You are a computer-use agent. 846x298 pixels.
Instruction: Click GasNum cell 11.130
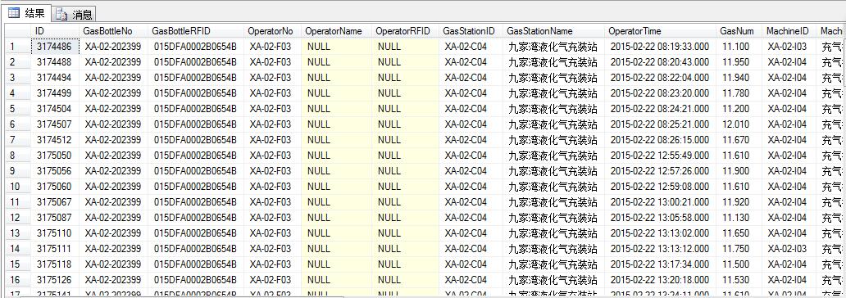[739, 219]
